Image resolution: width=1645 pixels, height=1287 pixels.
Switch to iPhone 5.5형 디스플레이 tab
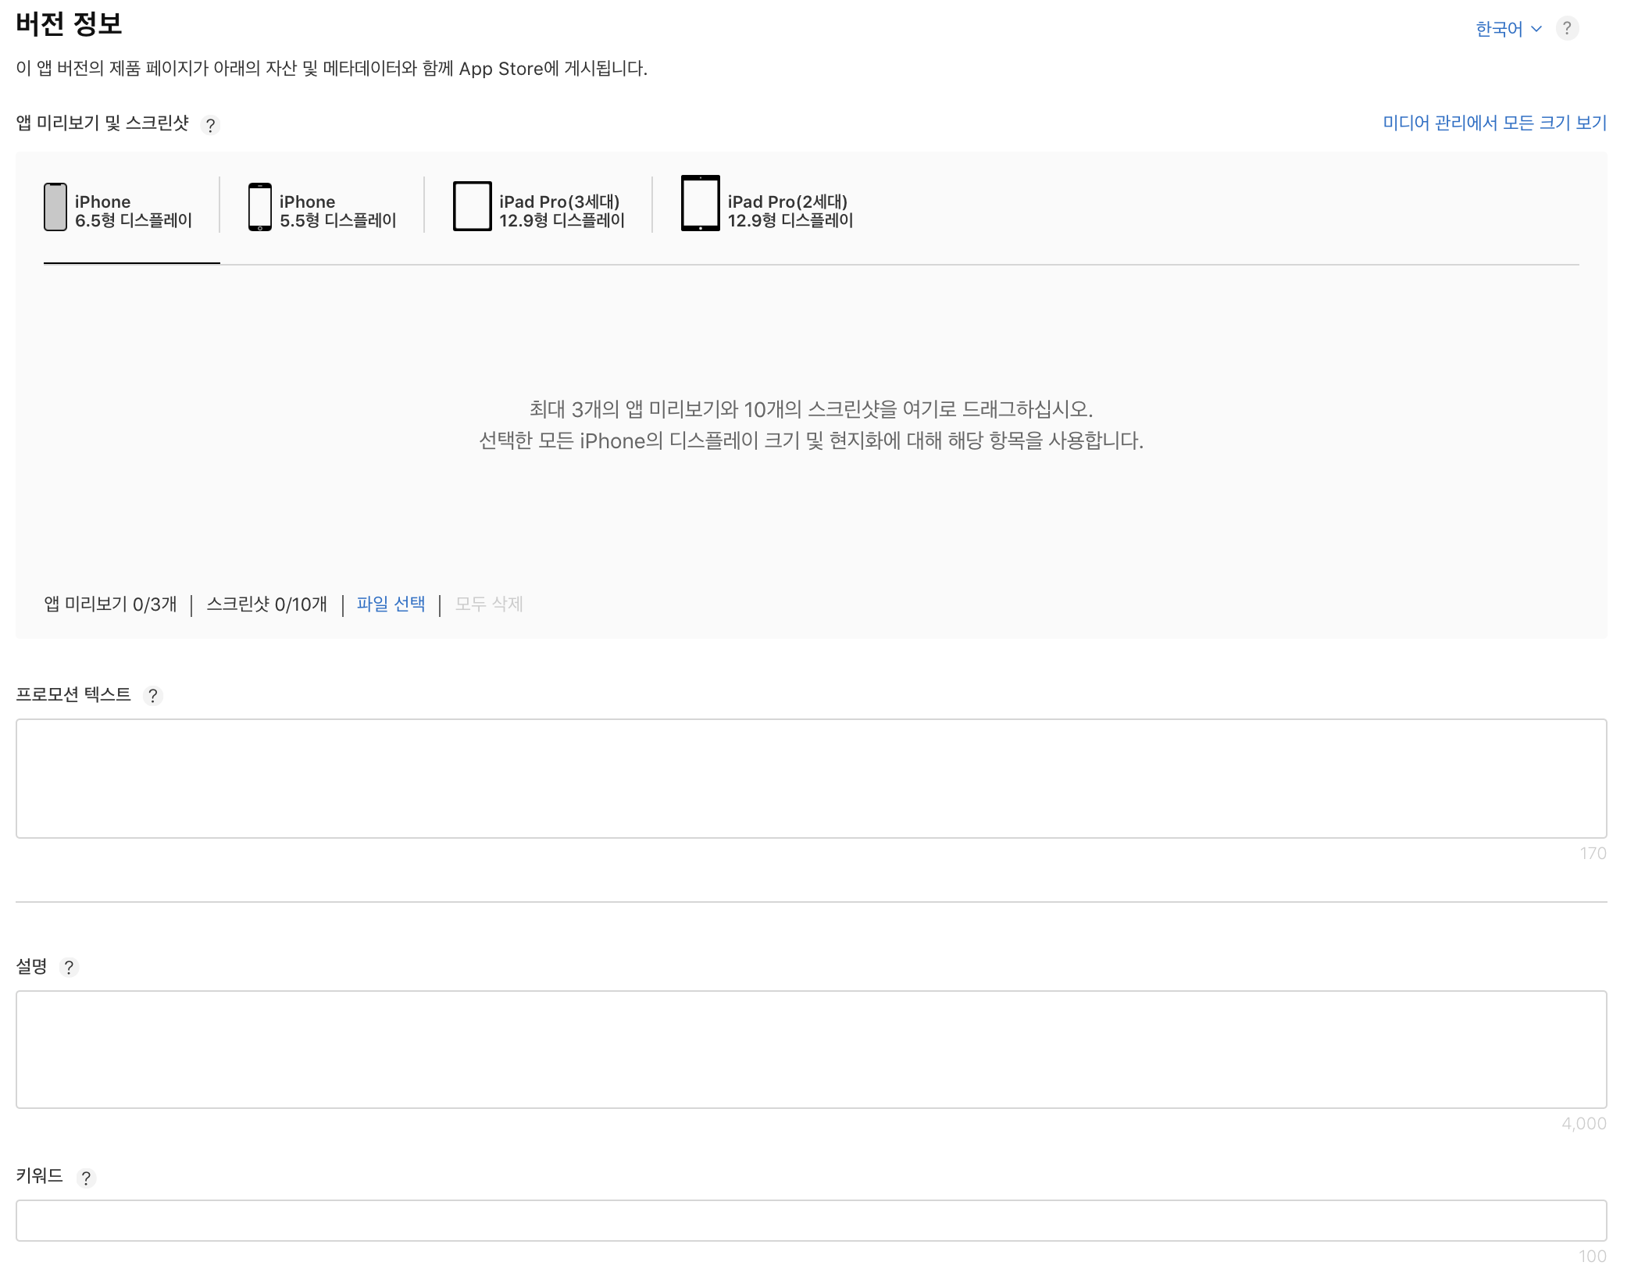[x=337, y=211]
